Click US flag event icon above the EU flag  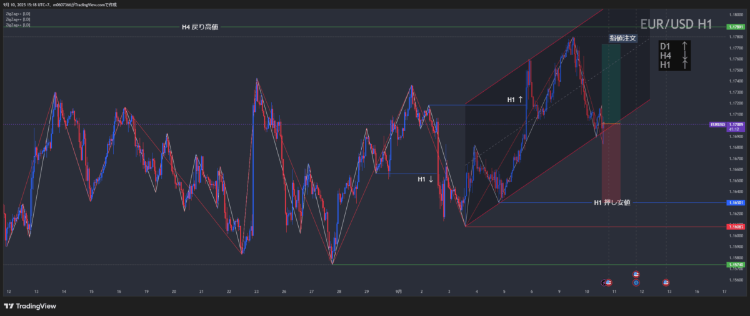pyautogui.click(x=636, y=274)
